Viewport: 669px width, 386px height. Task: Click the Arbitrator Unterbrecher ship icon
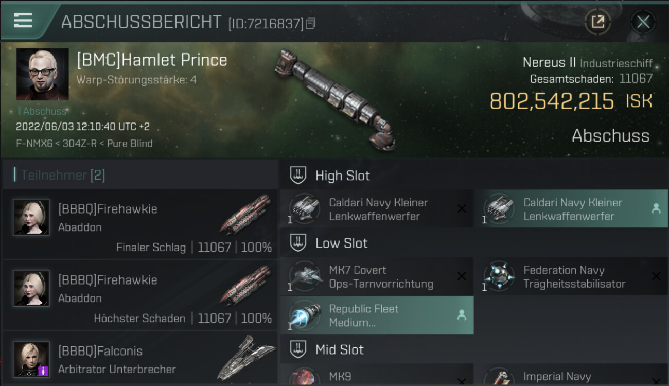pyautogui.click(x=246, y=358)
